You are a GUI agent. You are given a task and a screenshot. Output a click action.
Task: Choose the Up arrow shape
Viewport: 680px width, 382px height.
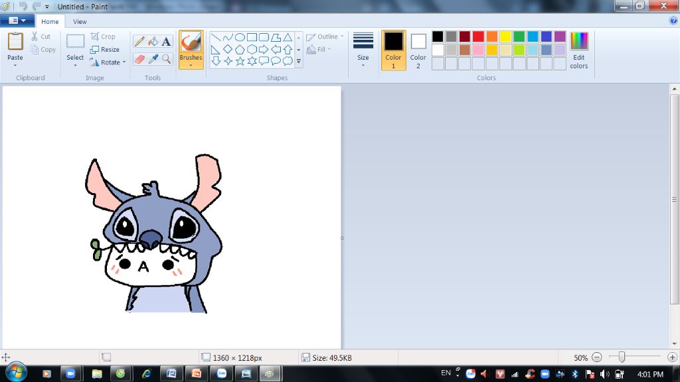(x=288, y=49)
